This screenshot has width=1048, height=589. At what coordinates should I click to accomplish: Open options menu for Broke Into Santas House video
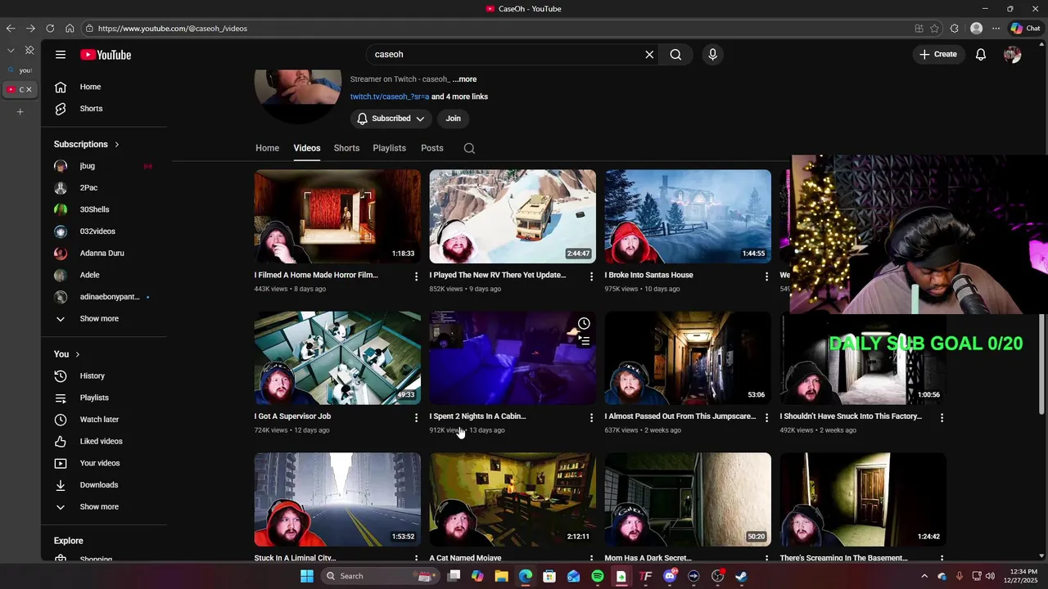(x=766, y=277)
